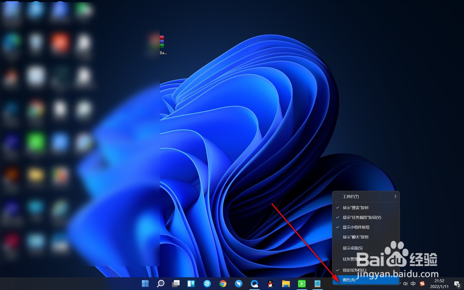Open the green app icon on taskbar
This screenshot has width=464, height=290.
pyautogui.click(x=302, y=283)
